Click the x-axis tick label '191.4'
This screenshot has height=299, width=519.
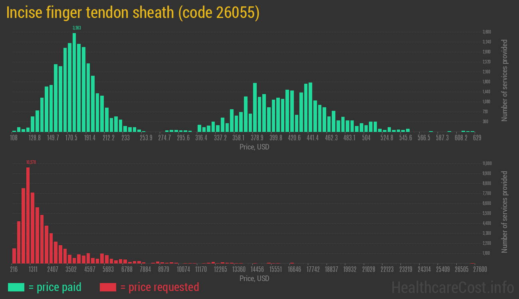[x=90, y=138]
